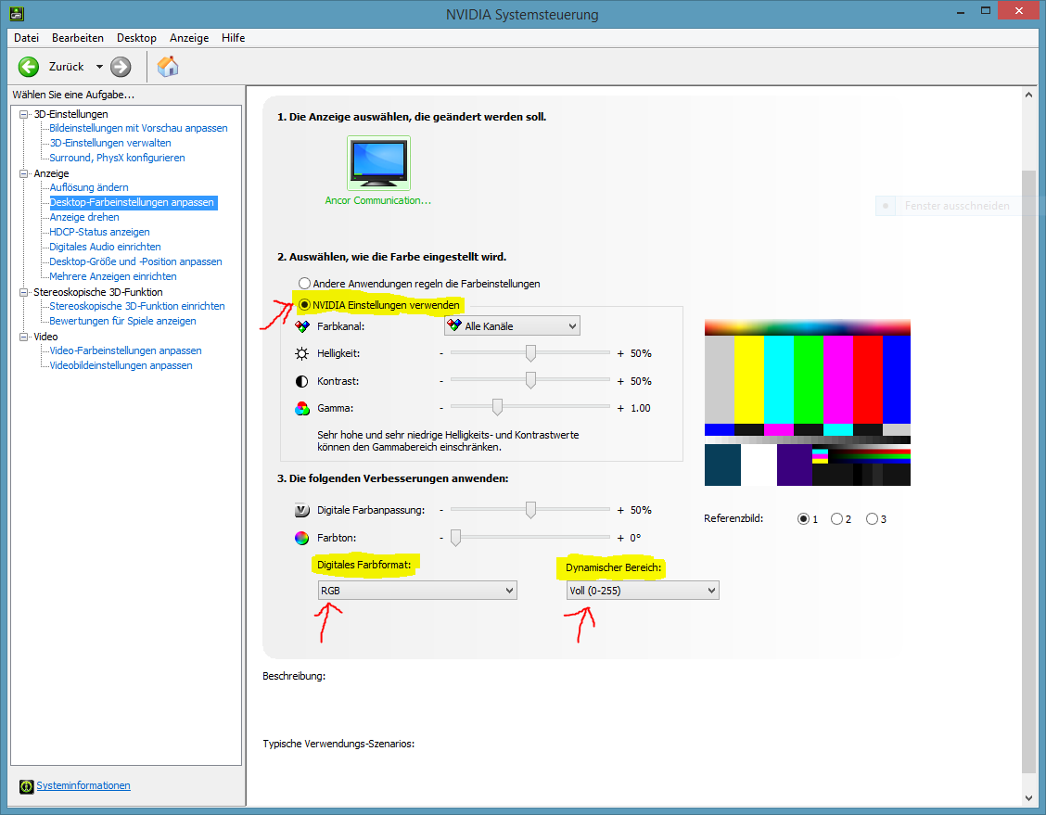Open 'Desktop-Größe und -Position anpassen'

[x=136, y=261]
